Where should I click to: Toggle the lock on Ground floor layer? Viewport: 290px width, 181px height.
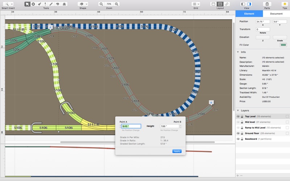coord(242,133)
